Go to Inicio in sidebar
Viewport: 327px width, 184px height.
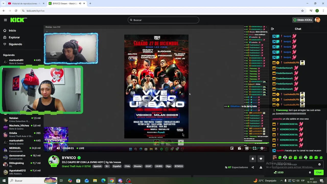pos(12,31)
